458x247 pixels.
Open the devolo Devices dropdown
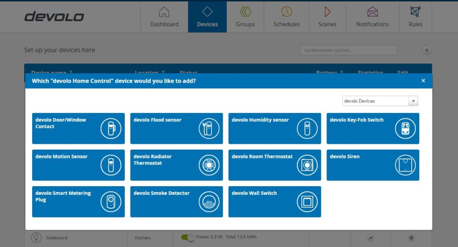point(380,101)
